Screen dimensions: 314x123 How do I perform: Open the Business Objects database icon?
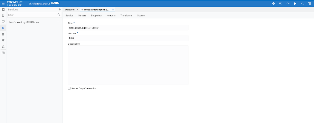click(3, 34)
